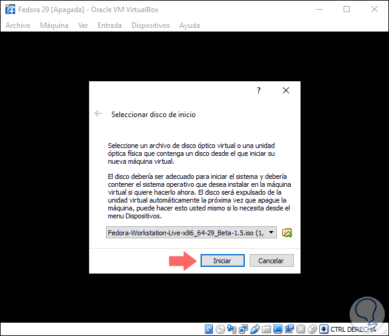Open the Ayuda menu
Viewport: 389px width, 336px height.
tap(190, 25)
